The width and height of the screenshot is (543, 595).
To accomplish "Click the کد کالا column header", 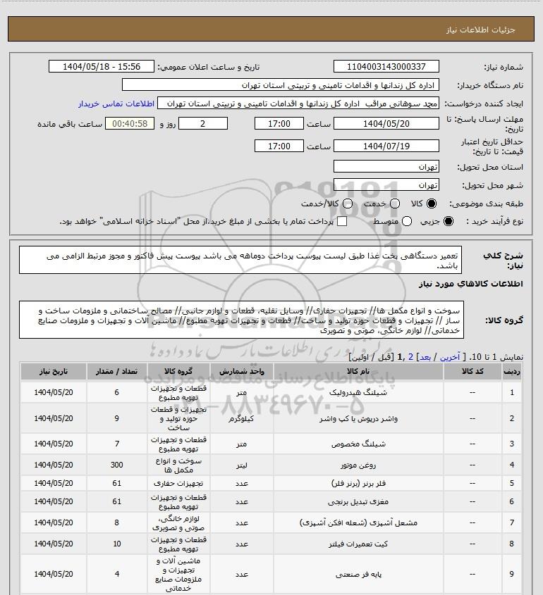I will click(472, 372).
